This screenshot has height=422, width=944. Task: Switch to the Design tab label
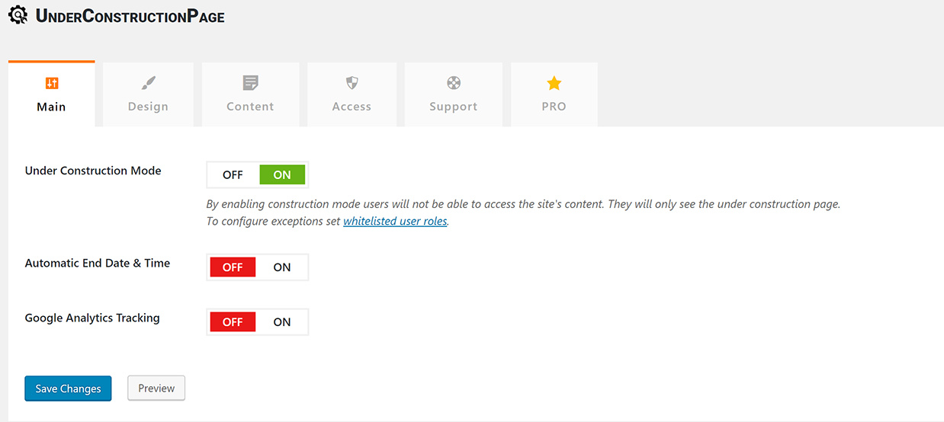148,107
